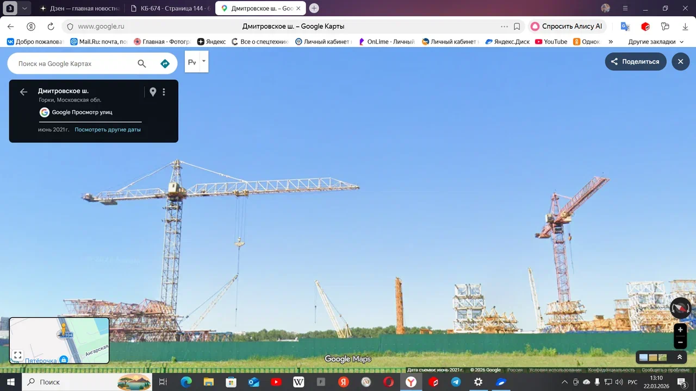Viewport: 696px width, 391px height.
Task: Open the Посмотреть другие даты link
Action: pyautogui.click(x=108, y=130)
